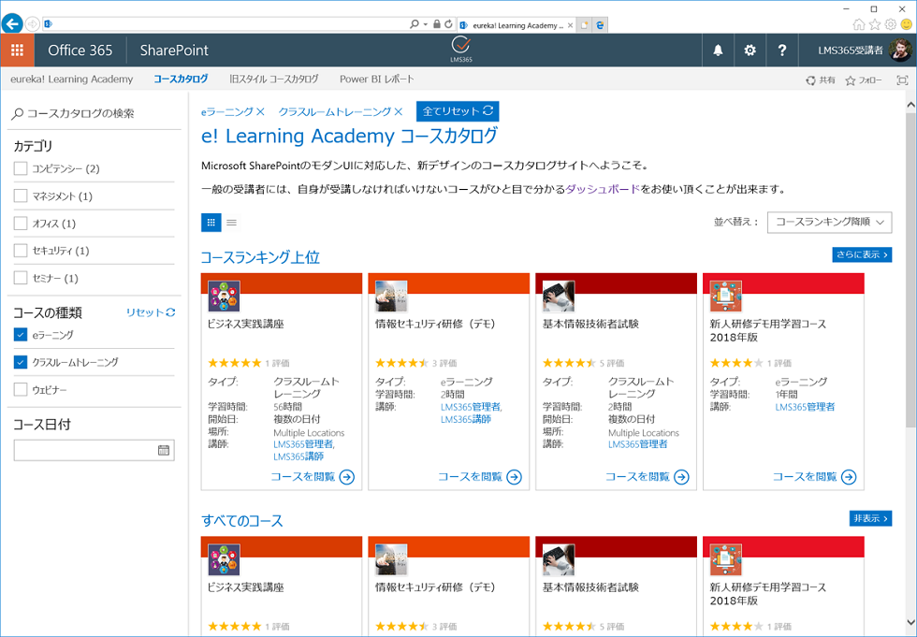
Task: Uncheck the eラーニング course type
Action: (21, 335)
